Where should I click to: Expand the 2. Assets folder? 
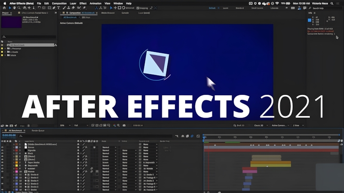(x=5, y=52)
